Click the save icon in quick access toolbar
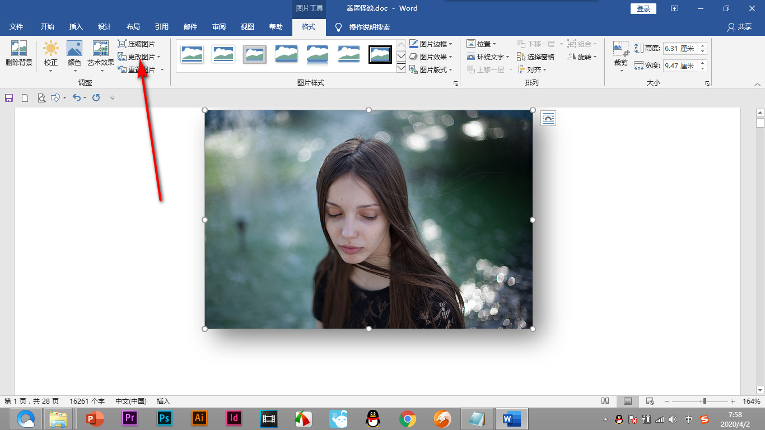765x430 pixels. (9, 98)
